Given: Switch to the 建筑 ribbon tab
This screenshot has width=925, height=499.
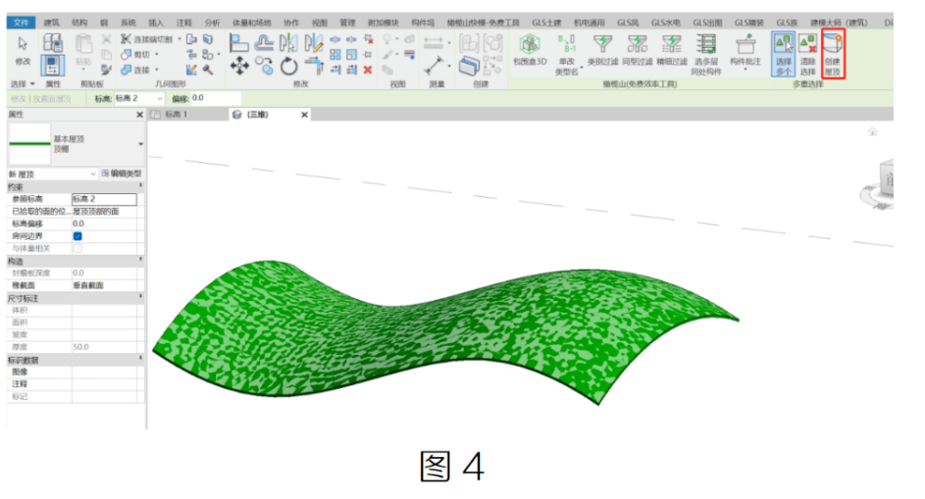Looking at the screenshot, I should click(x=51, y=23).
